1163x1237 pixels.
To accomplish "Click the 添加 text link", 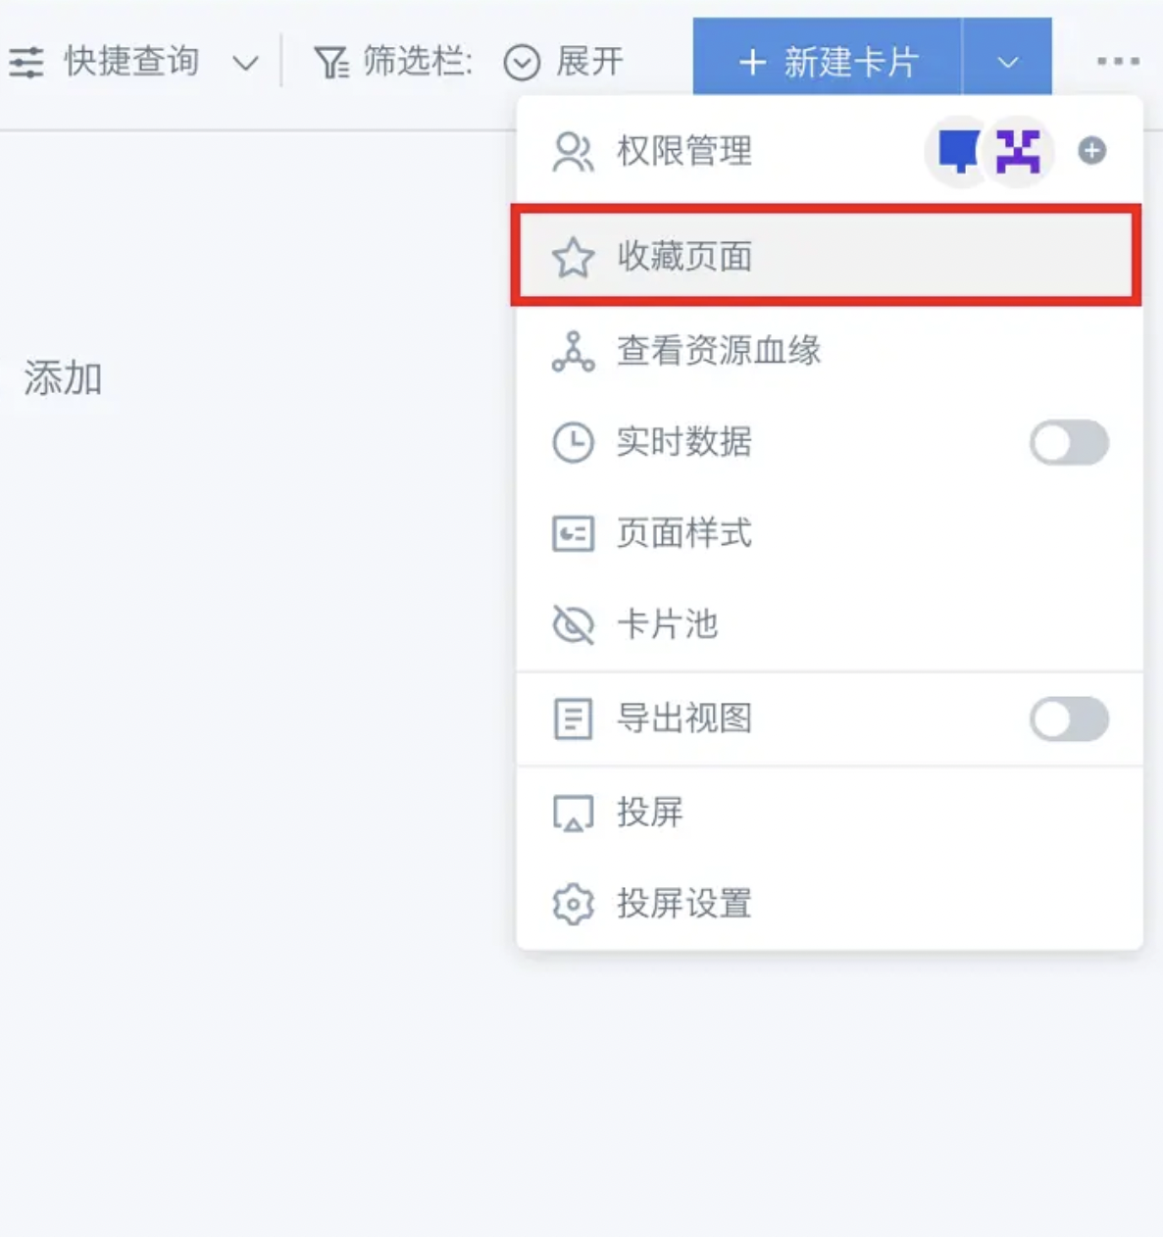I will pos(63,378).
